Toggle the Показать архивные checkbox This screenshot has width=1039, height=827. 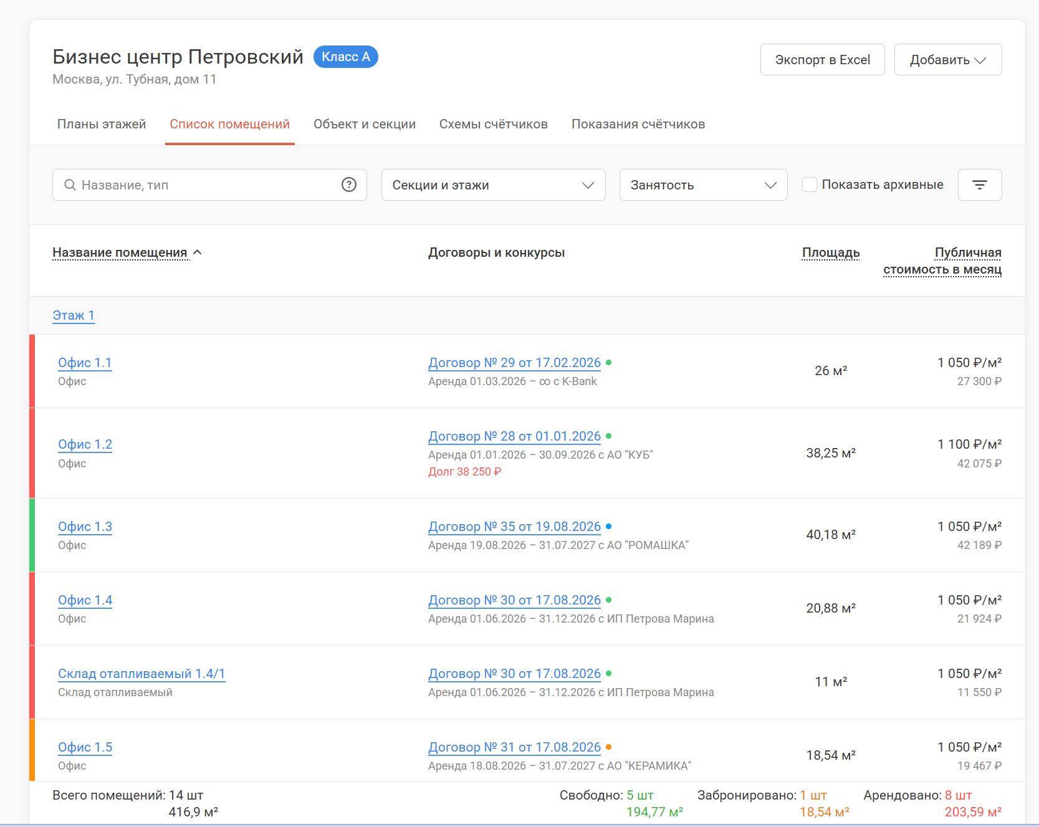pyautogui.click(x=810, y=184)
